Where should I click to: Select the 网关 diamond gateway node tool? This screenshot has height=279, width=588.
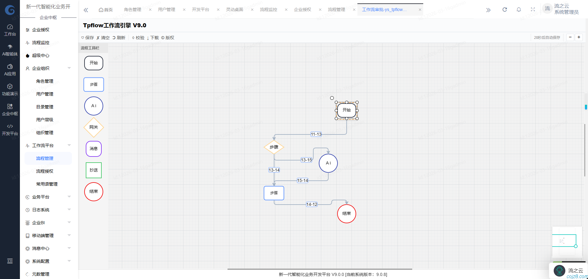(x=93, y=127)
